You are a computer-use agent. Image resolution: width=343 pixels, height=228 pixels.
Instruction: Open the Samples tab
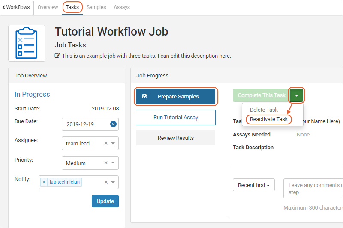(x=96, y=7)
